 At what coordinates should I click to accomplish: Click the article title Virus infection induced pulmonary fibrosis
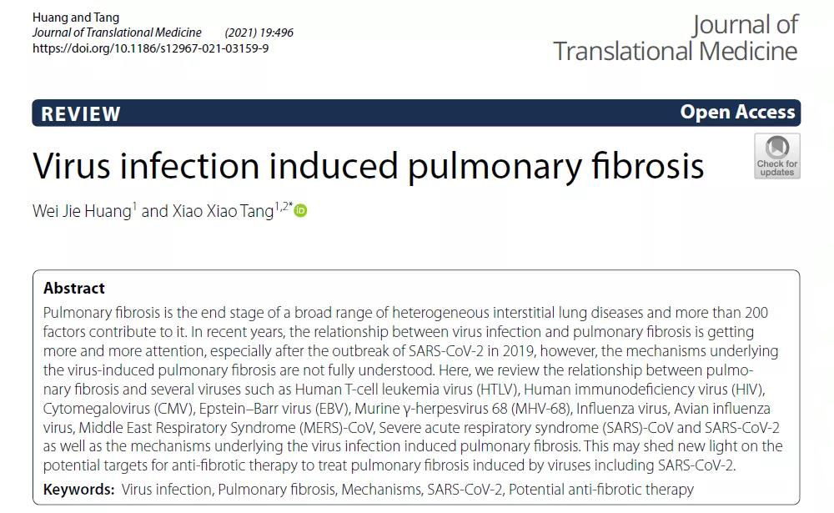tap(369, 166)
